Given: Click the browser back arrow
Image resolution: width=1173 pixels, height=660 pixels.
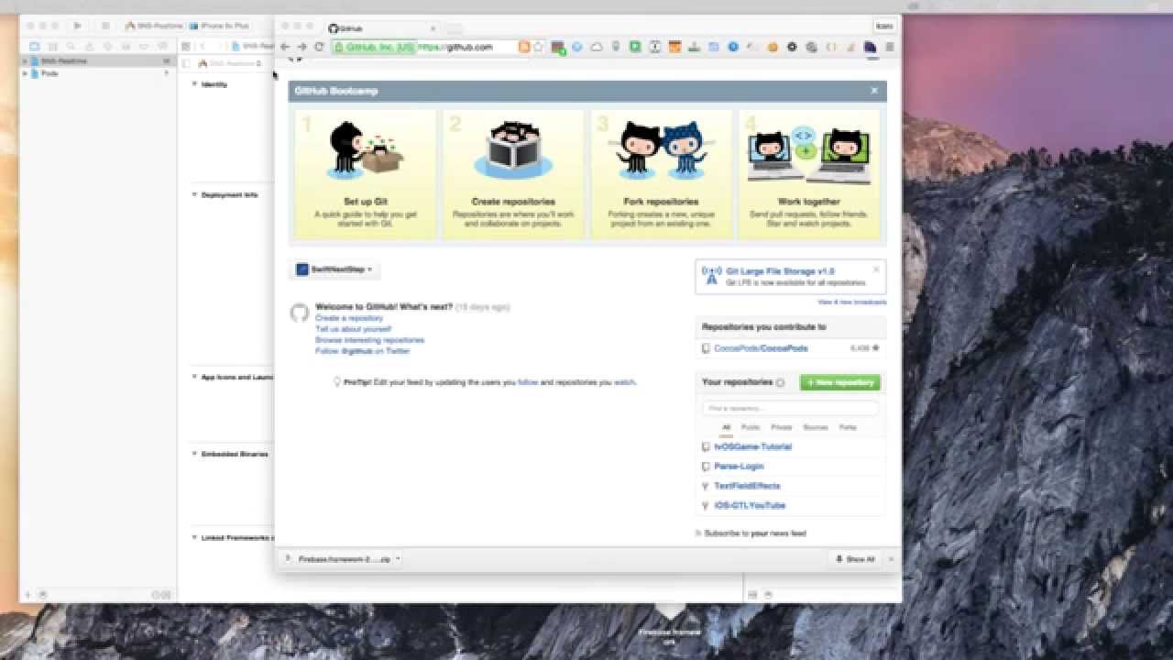Looking at the screenshot, I should pos(285,47).
